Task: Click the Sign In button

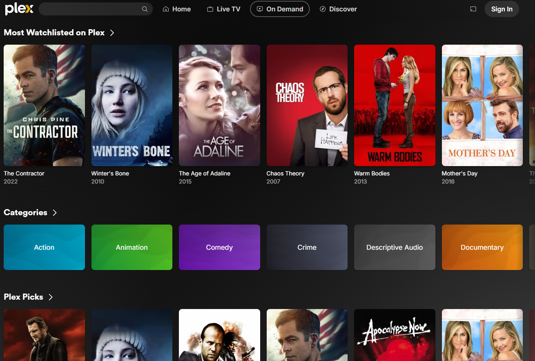Action: pos(502,9)
